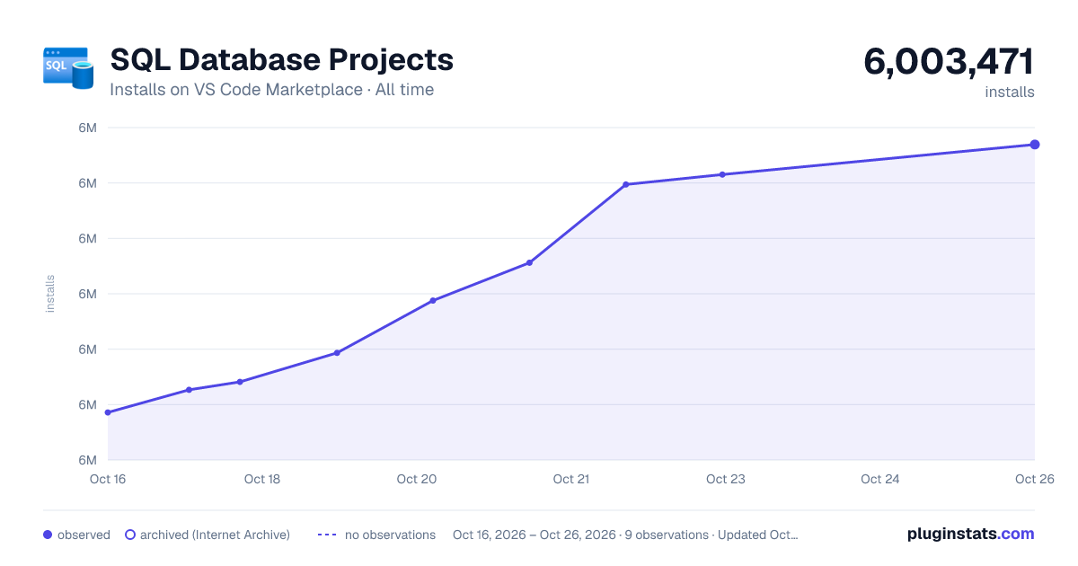The image size is (1078, 566).
Task: Click the Oct 24 axis label
Action: click(880, 479)
